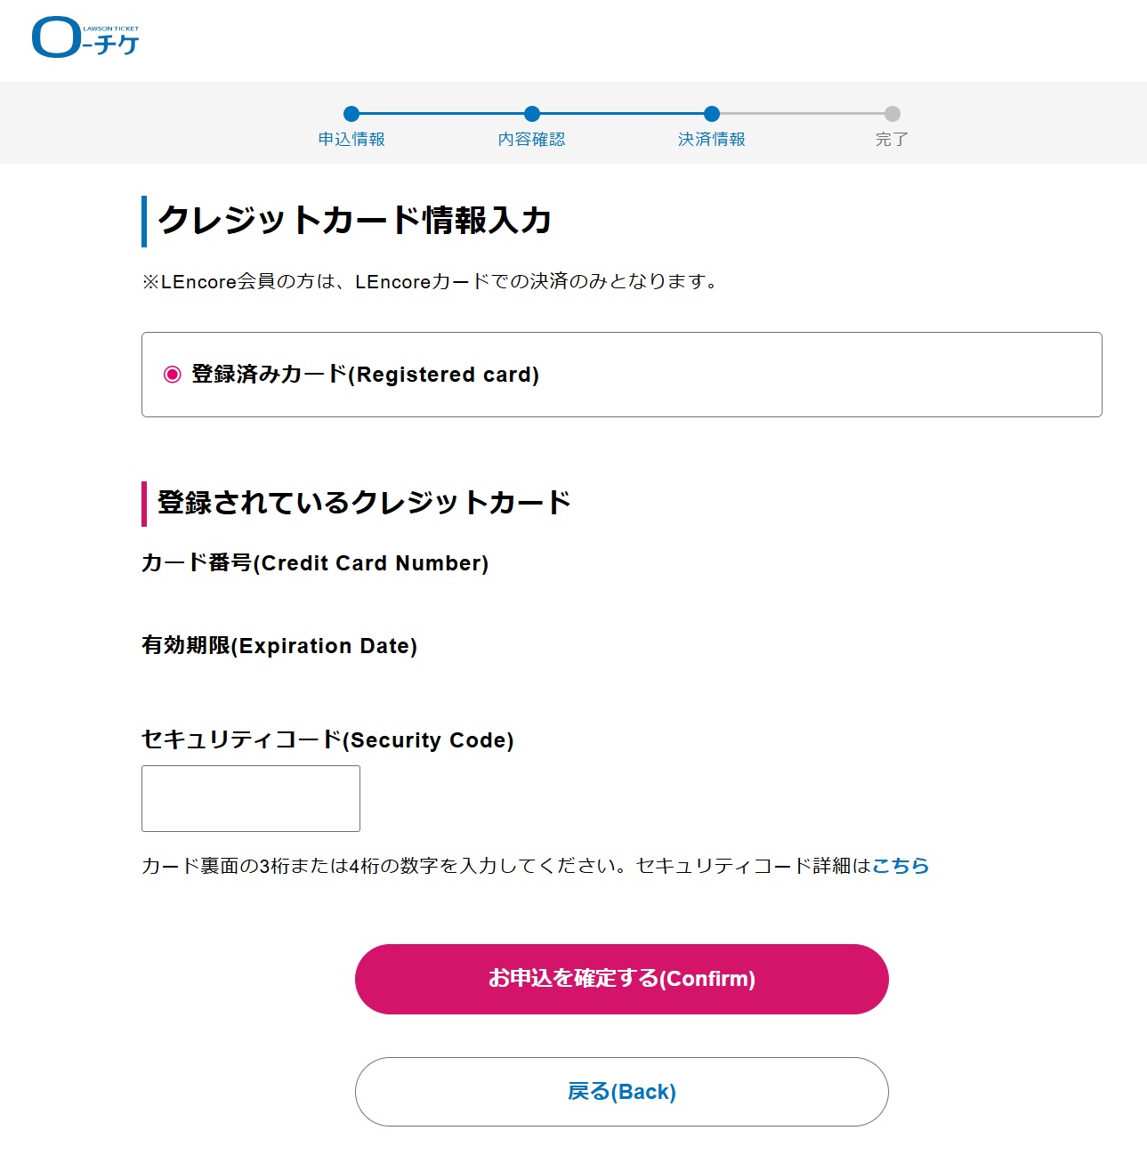Viewport: 1147px width, 1155px height.
Task: Focus the Security Code input box
Action: tap(251, 799)
